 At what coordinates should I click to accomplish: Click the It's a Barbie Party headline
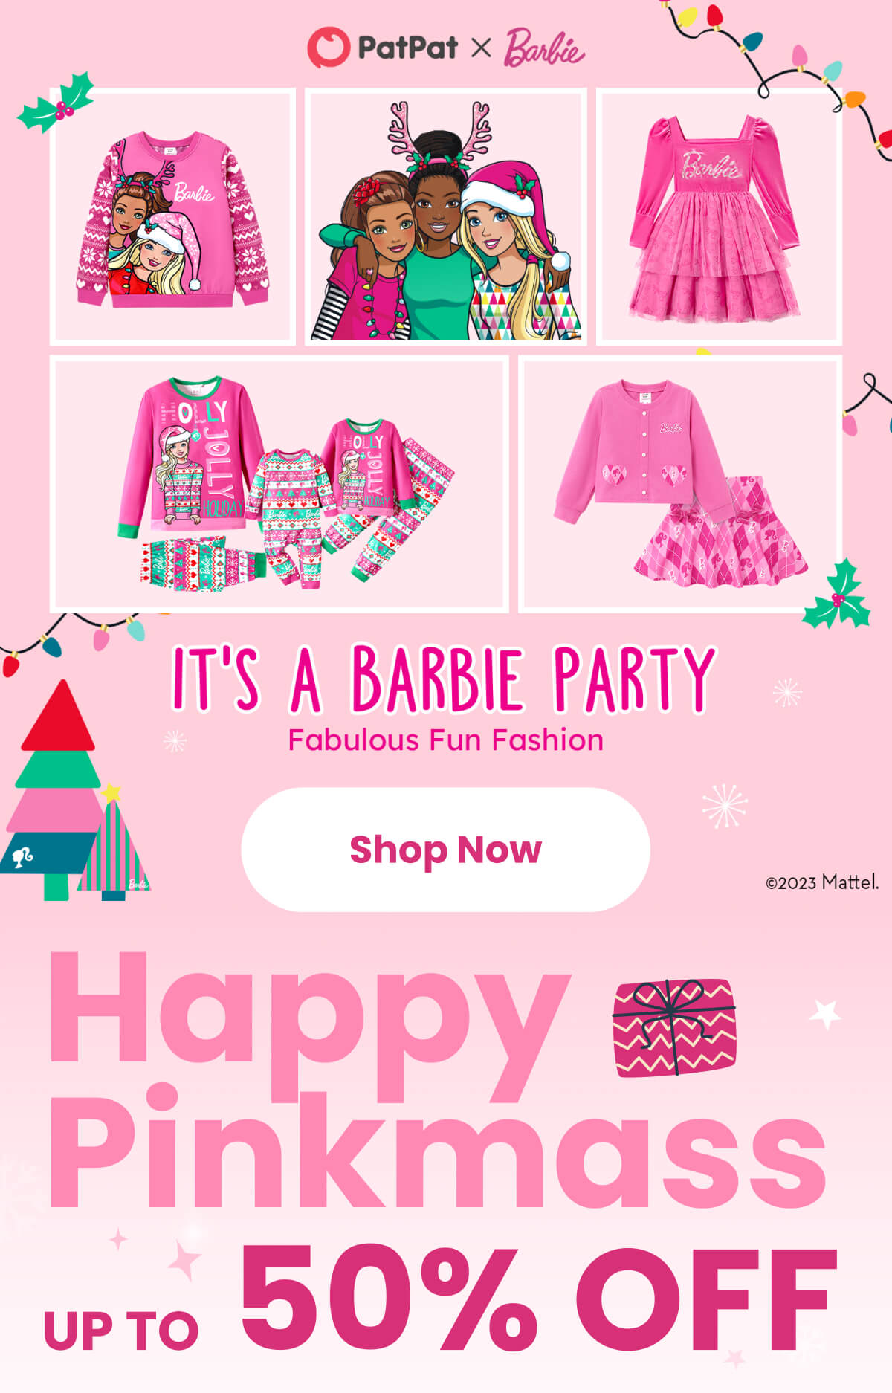pyautogui.click(x=444, y=678)
